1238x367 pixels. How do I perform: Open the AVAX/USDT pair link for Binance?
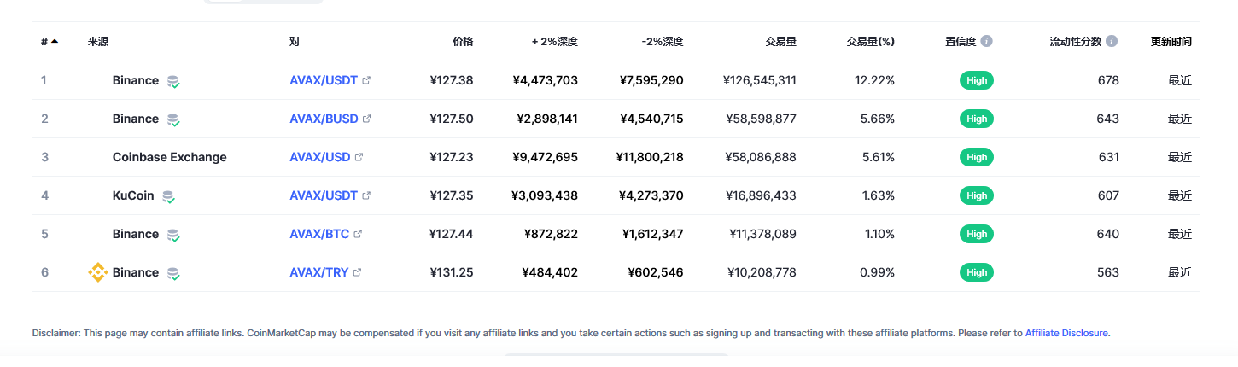324,80
